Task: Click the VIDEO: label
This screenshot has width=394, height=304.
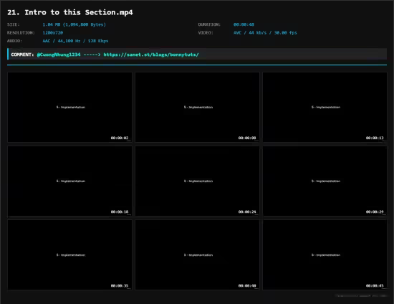Action: (206, 33)
